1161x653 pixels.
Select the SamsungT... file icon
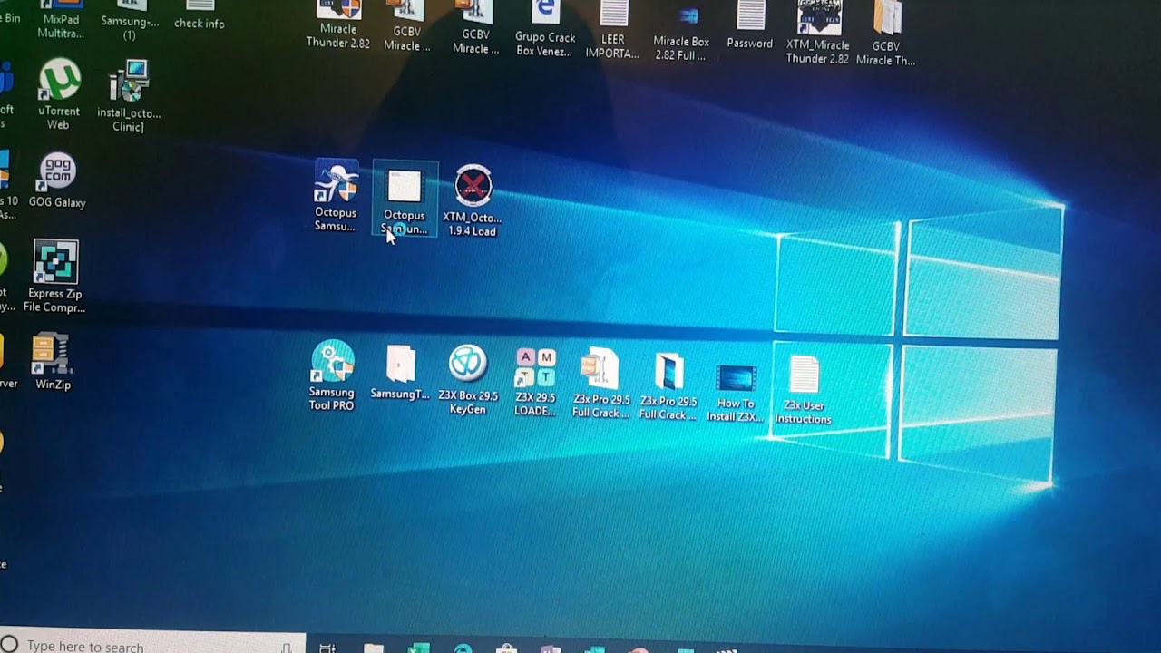(400, 373)
